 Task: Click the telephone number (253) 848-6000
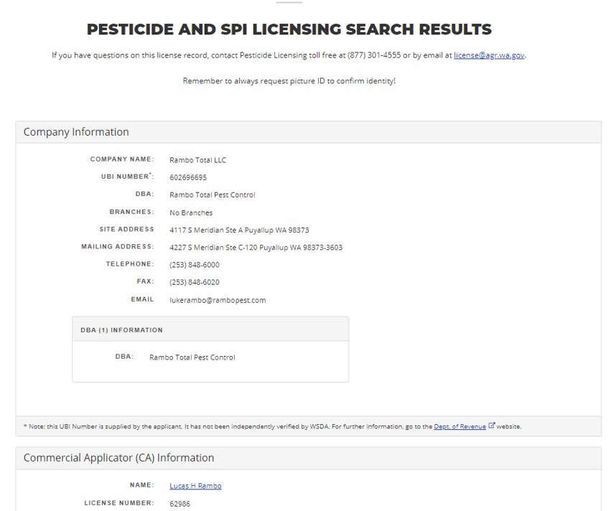[x=195, y=265]
